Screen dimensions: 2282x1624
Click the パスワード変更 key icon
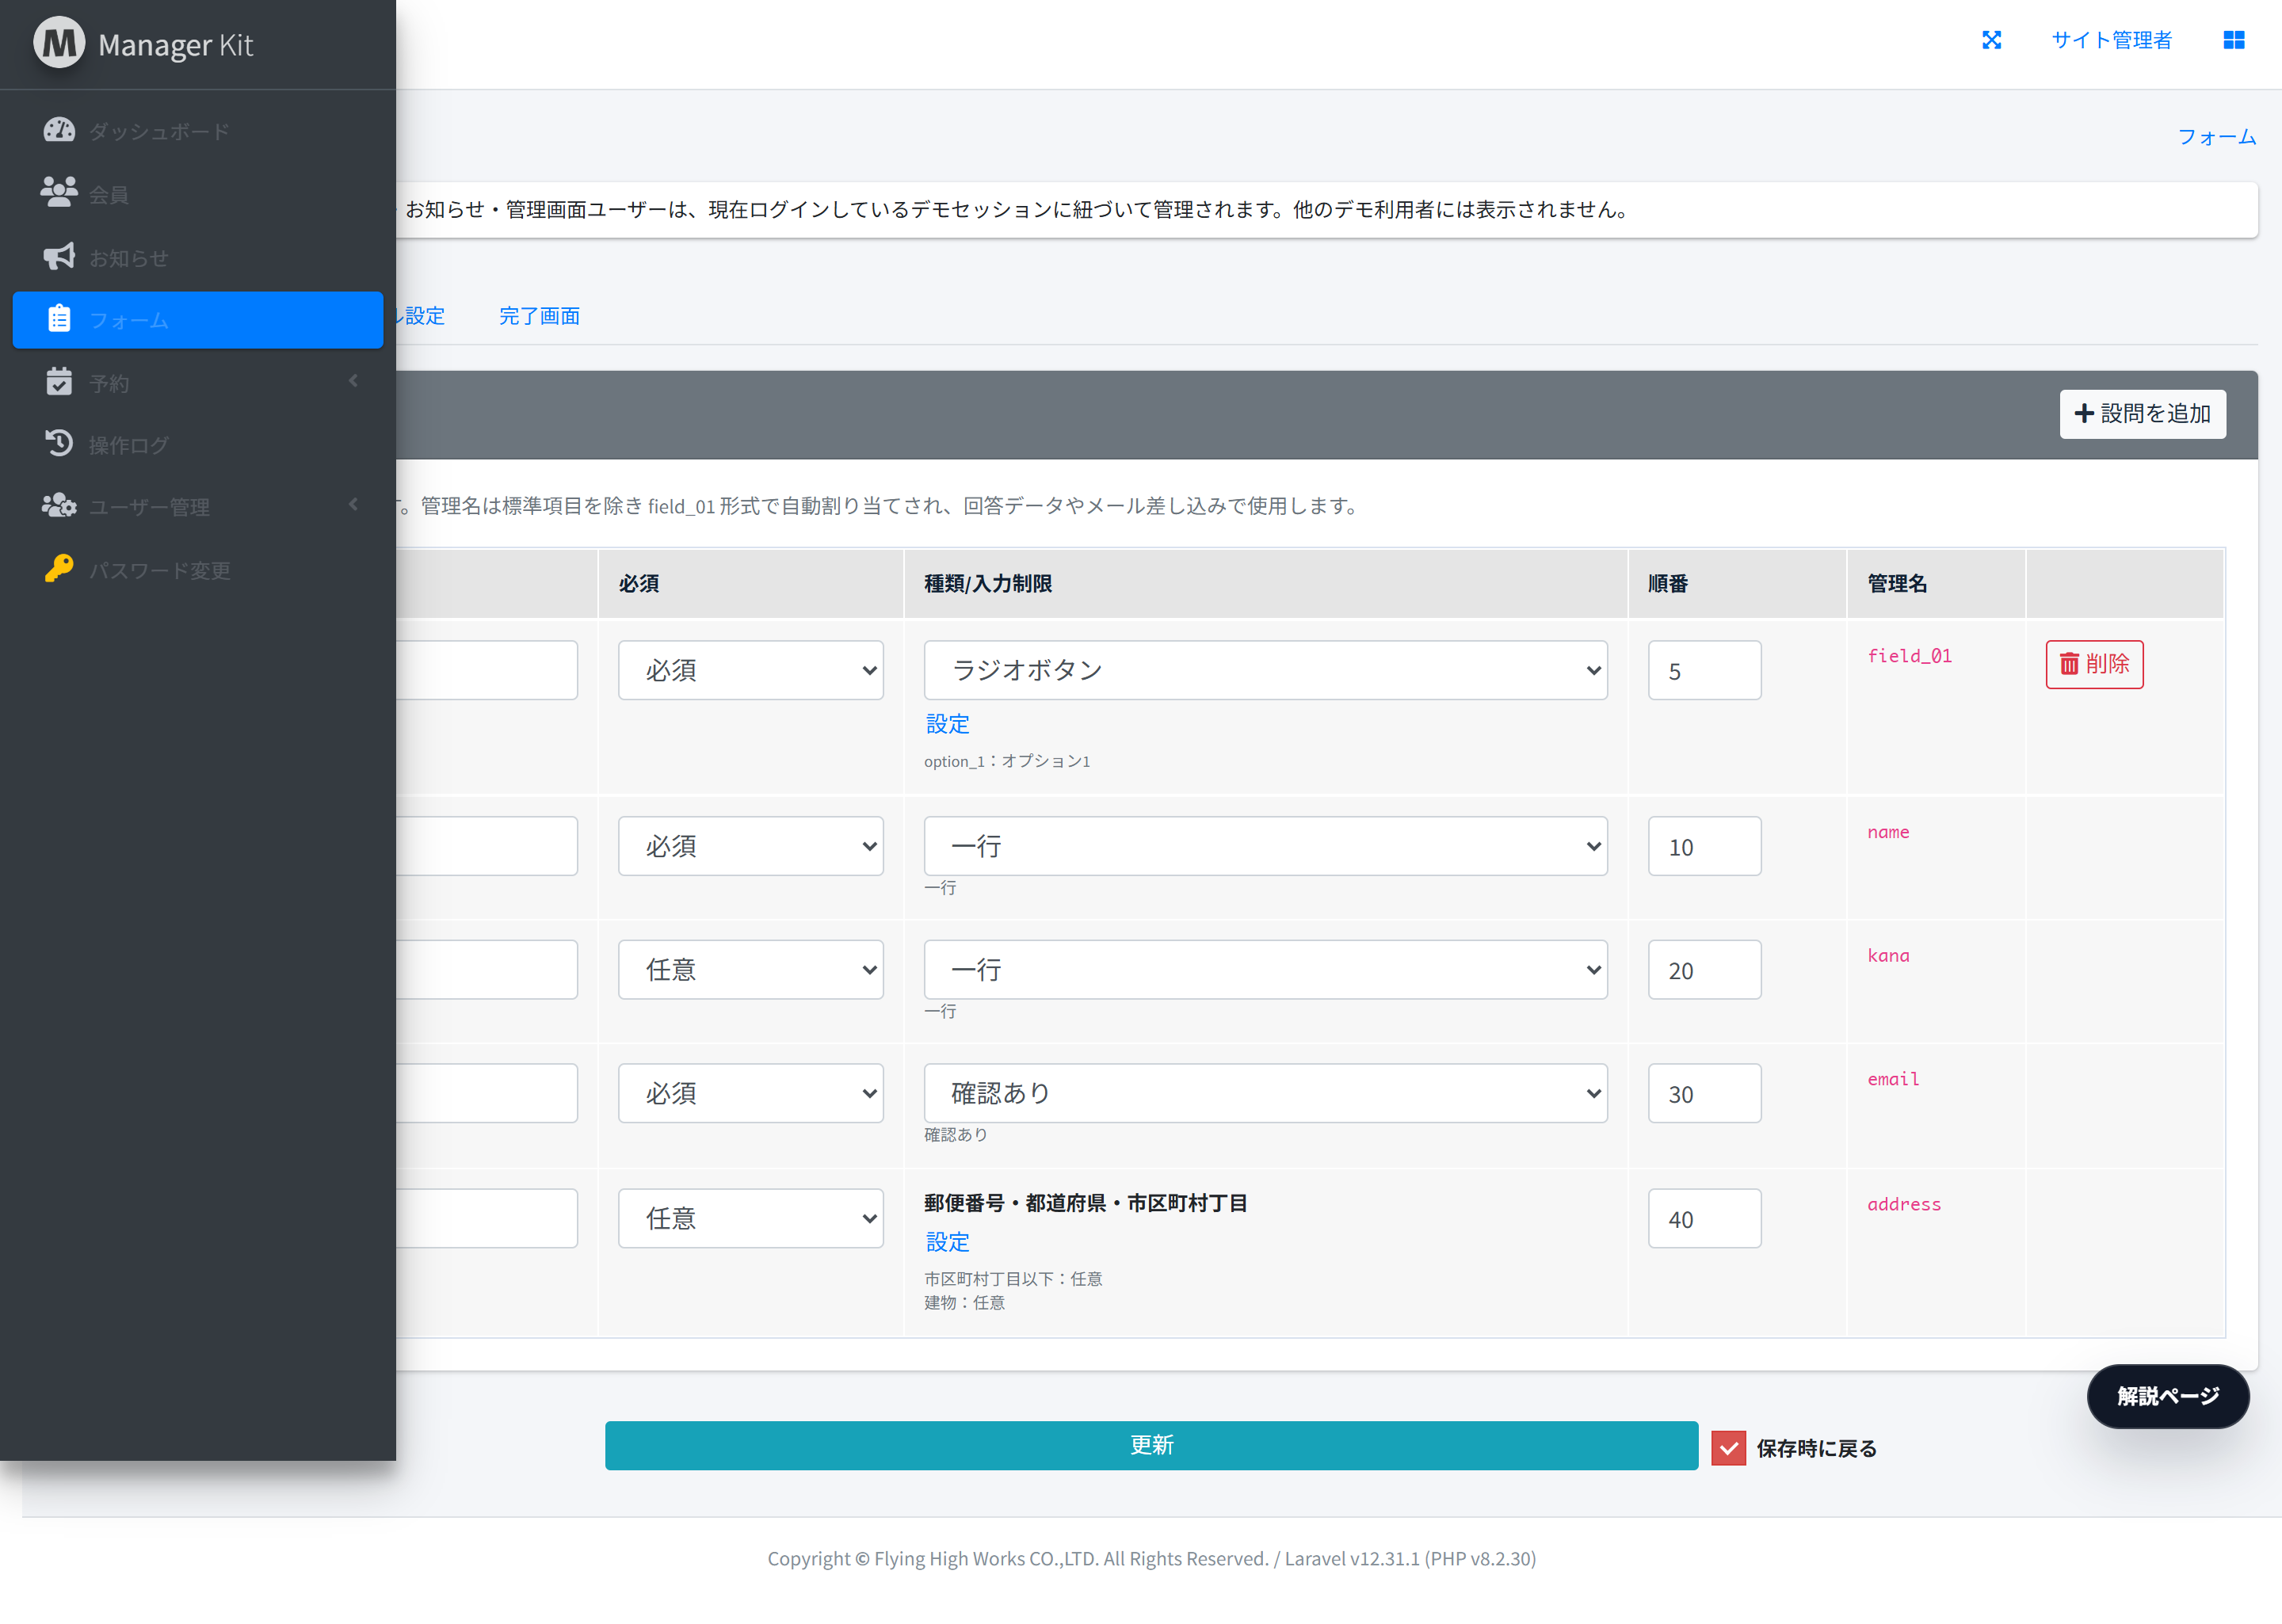pyautogui.click(x=59, y=569)
